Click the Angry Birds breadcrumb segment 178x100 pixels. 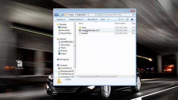coord(82,15)
